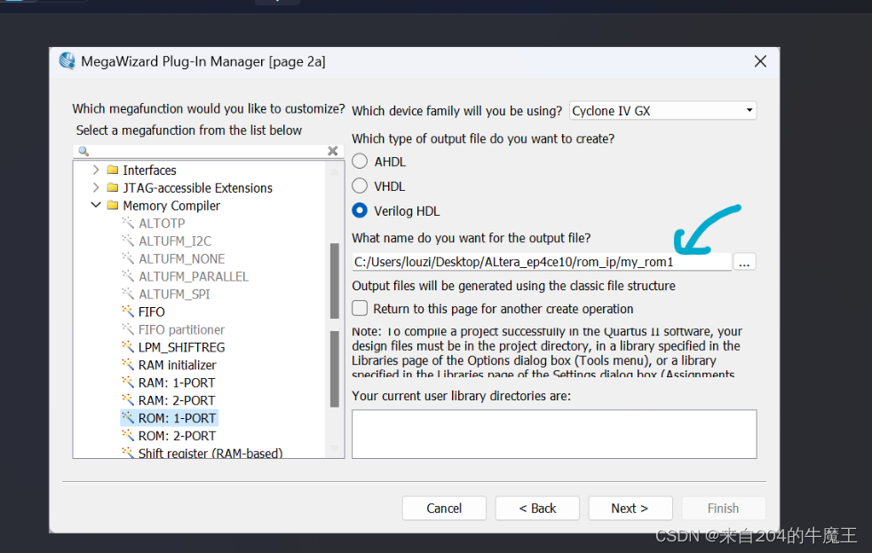This screenshot has height=553, width=872.
Task: Click the ROM: 2-PORT wand icon
Action: coord(128,436)
